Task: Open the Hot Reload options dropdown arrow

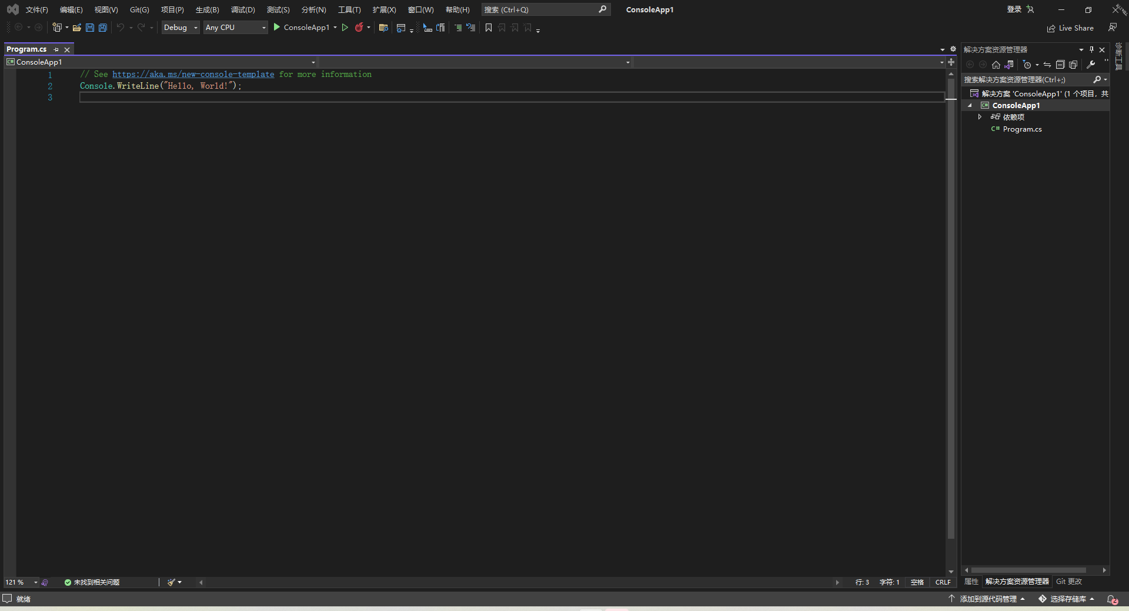Action: 369,28
